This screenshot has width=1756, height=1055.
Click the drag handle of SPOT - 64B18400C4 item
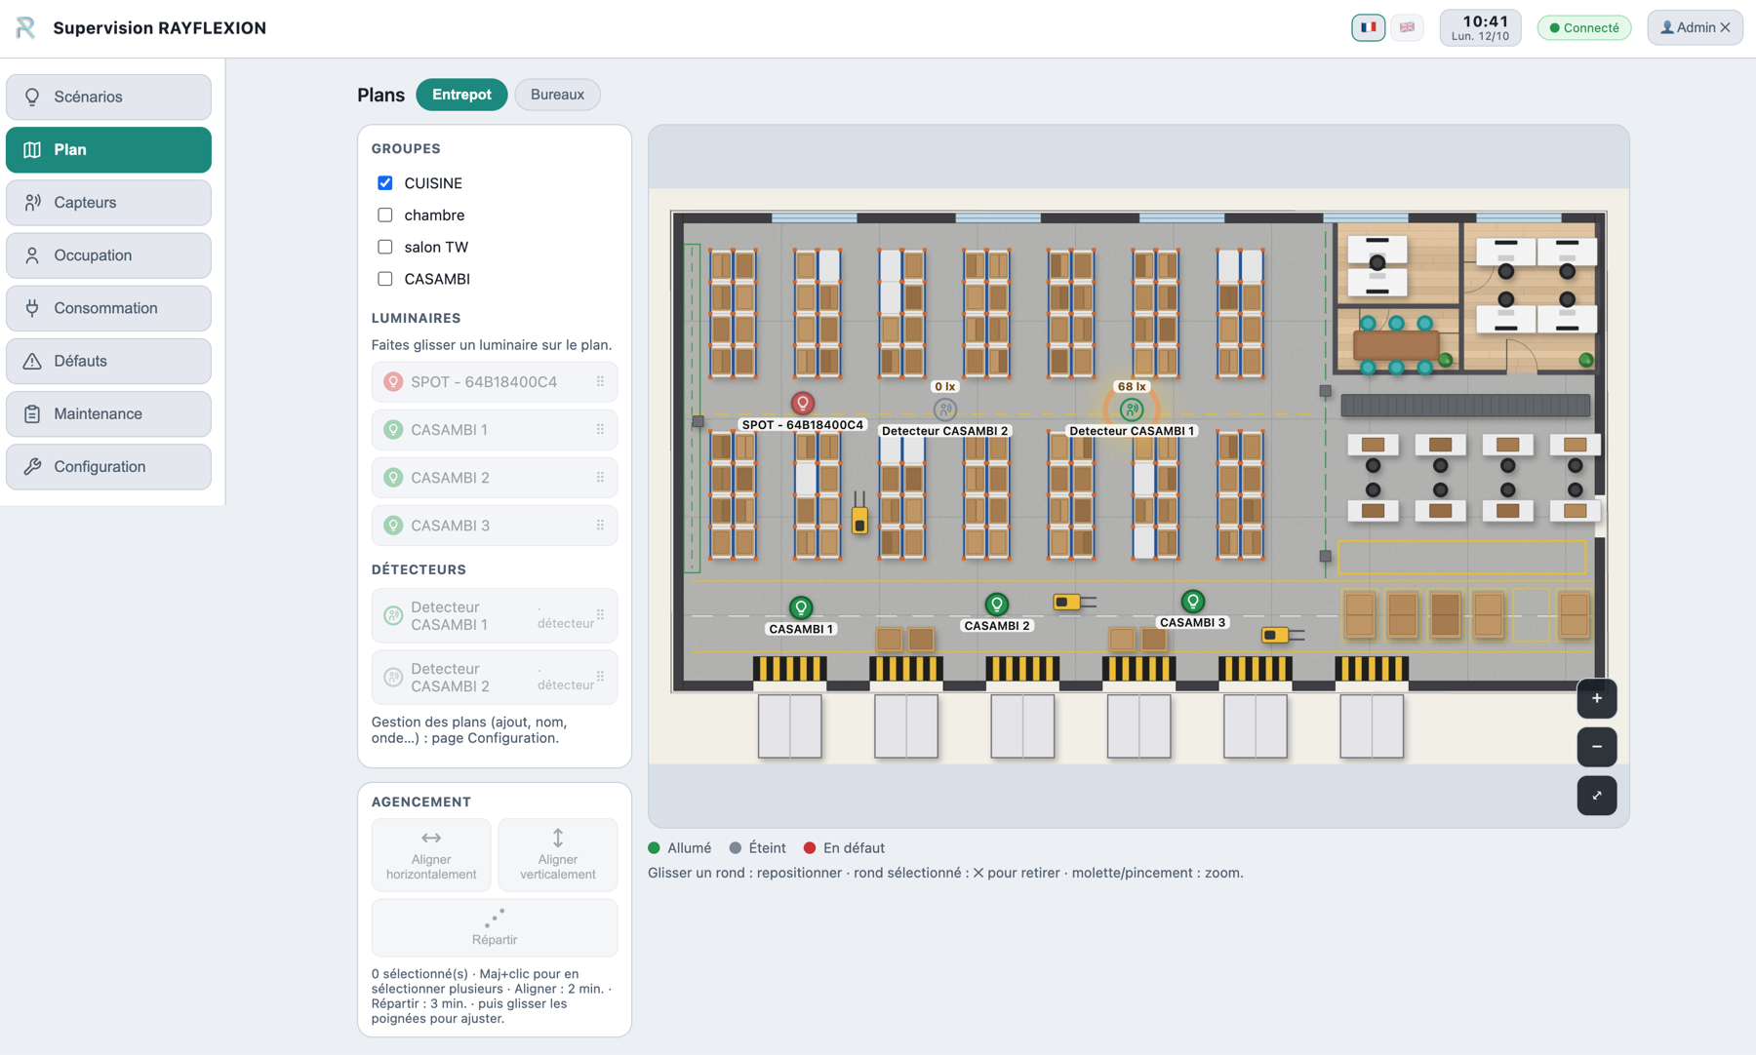pyautogui.click(x=600, y=382)
